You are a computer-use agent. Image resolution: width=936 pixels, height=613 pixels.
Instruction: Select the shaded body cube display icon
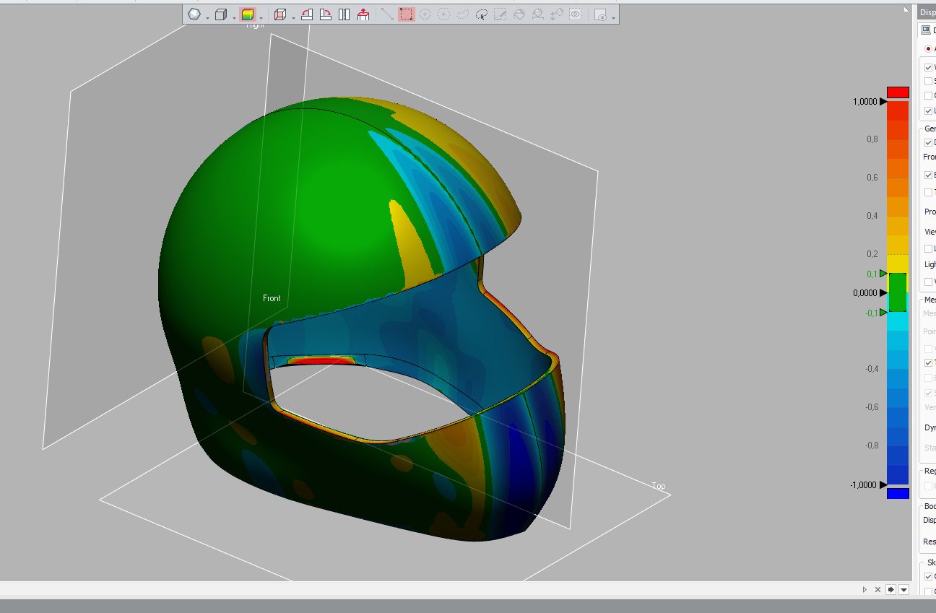[221, 14]
